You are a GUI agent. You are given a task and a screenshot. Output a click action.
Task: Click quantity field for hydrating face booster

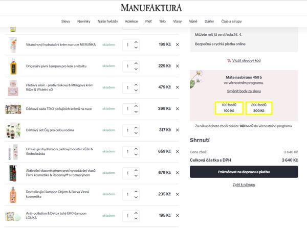pos(127,151)
